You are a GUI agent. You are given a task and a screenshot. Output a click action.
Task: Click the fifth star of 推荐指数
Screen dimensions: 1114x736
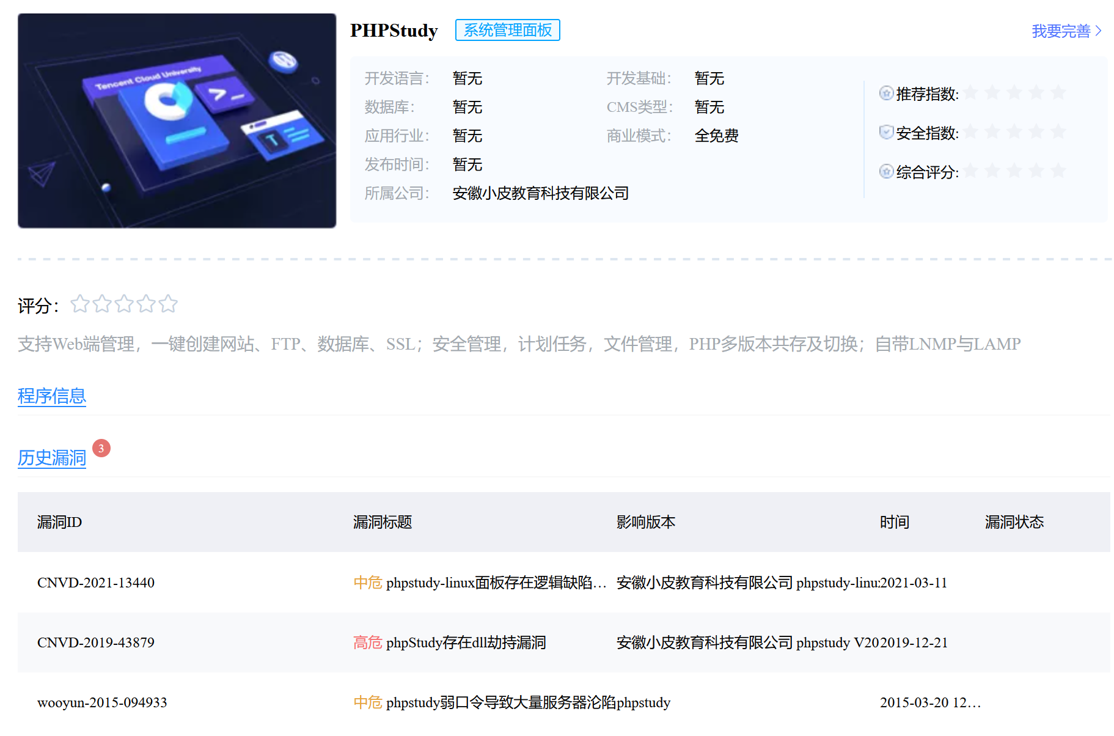pos(1058,92)
